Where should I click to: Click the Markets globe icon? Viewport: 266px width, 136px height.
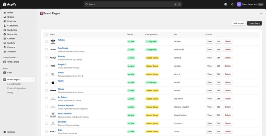pos(5,43)
